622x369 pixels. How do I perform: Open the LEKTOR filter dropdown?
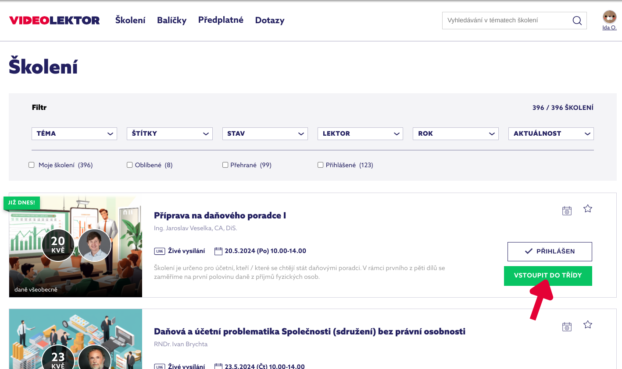pos(360,134)
